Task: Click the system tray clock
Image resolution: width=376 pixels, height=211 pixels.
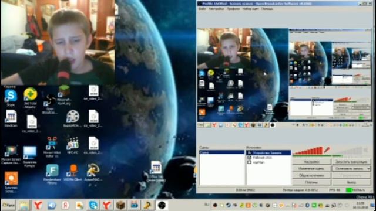Action: pyautogui.click(x=360, y=205)
